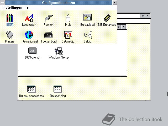
Task: Click the Bureau-accessoires label text
Action: pyautogui.click(x=31, y=96)
